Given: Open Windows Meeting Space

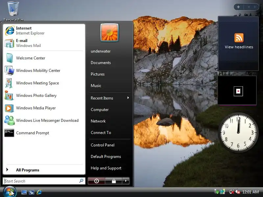Looking at the screenshot, I should pos(44,83).
